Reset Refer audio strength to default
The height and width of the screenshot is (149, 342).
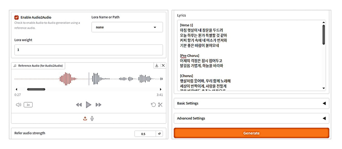159,134
